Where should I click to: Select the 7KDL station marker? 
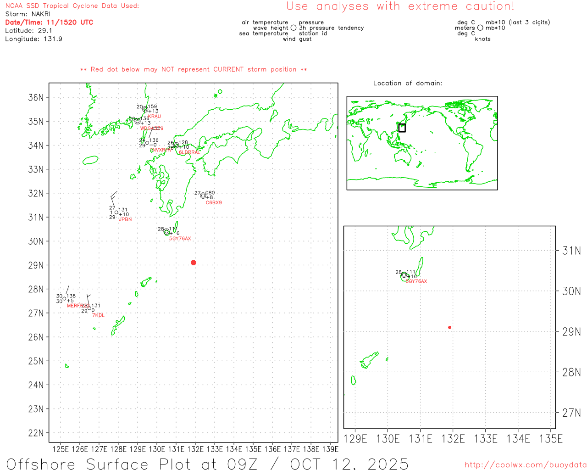[89, 308]
